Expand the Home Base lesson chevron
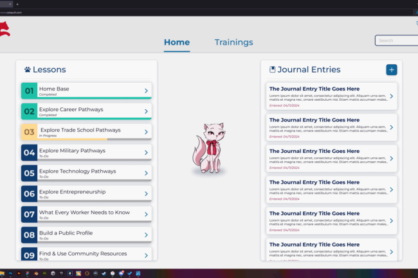 [146, 91]
